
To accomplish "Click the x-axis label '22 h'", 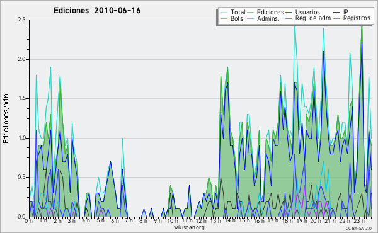I will tap(344, 221).
